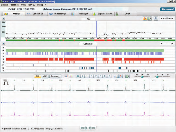Open the Каналы dropdown arrow

[x=60, y=77]
